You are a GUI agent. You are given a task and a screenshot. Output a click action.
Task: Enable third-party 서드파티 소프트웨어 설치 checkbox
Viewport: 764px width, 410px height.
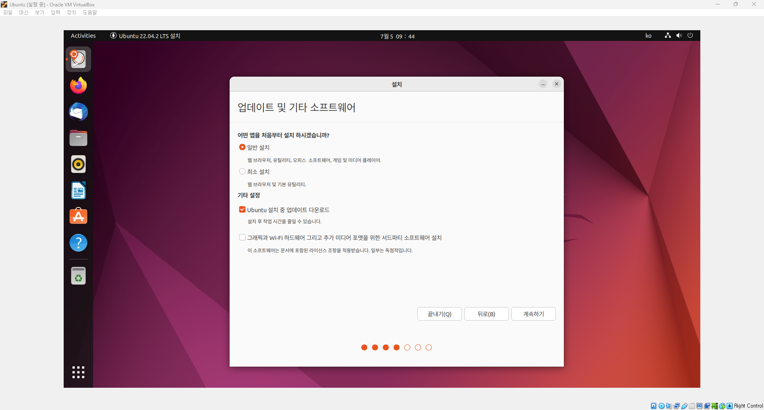(242, 237)
